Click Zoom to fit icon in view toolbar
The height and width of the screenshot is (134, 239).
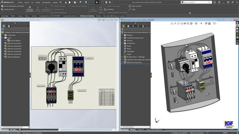click(x=175, y=23)
